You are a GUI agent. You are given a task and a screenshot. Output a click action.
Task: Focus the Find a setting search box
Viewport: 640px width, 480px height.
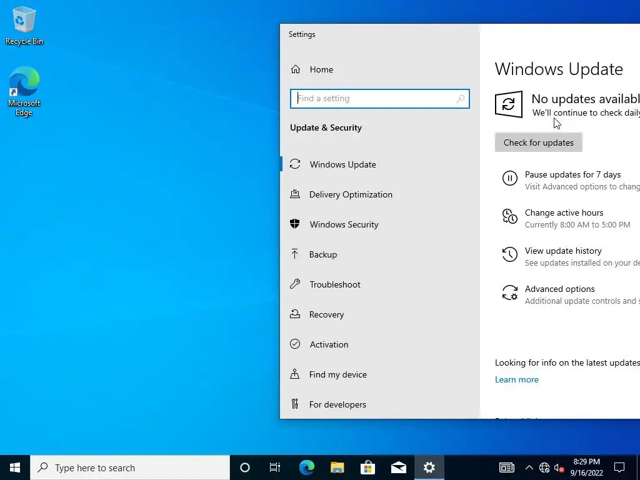tap(379, 98)
